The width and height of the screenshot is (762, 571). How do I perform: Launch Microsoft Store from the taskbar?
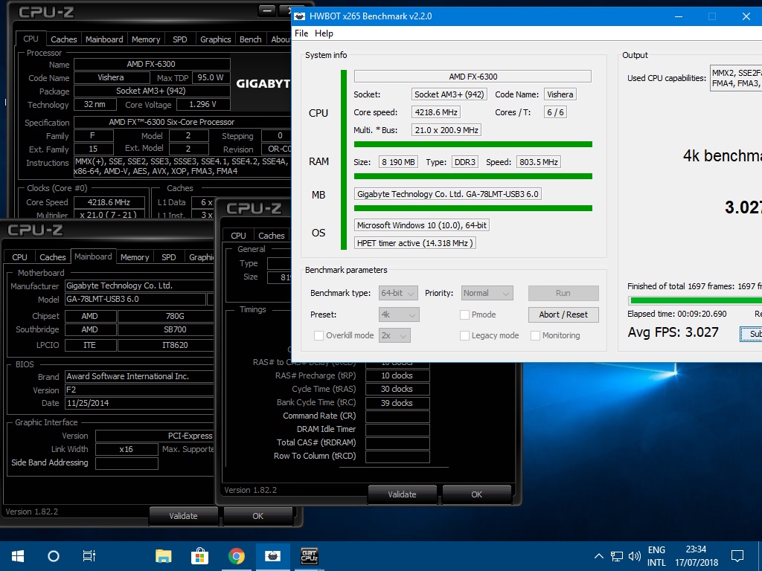point(199,556)
